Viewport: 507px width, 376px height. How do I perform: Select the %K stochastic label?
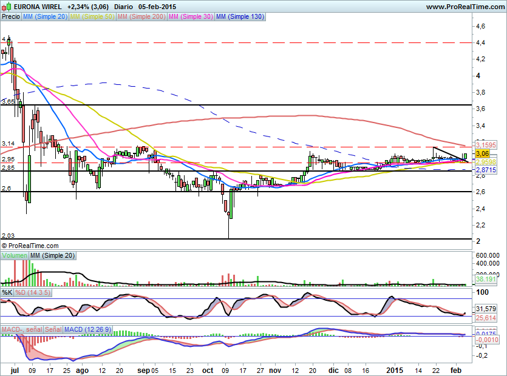[x=7, y=292]
